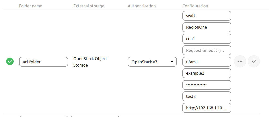Click the Authentication column header
Screen dimensions: 269x117
click(142, 6)
